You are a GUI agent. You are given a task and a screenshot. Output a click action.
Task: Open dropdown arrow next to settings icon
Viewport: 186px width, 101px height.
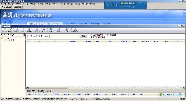[54, 30]
